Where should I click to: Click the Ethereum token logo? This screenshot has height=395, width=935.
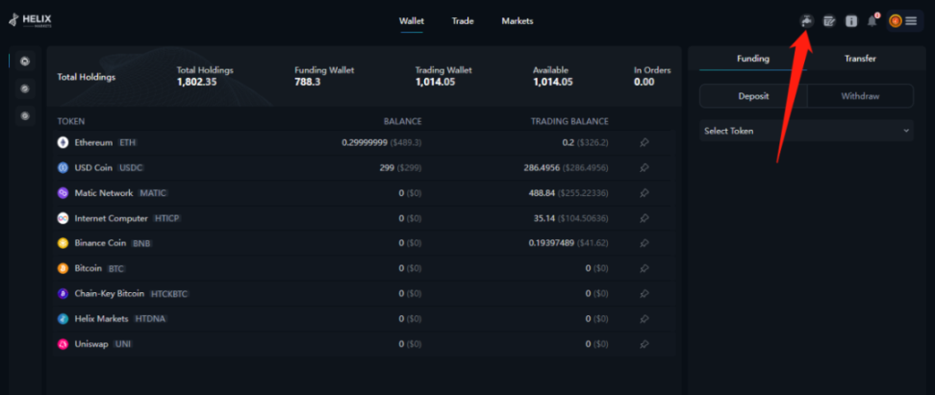point(63,143)
